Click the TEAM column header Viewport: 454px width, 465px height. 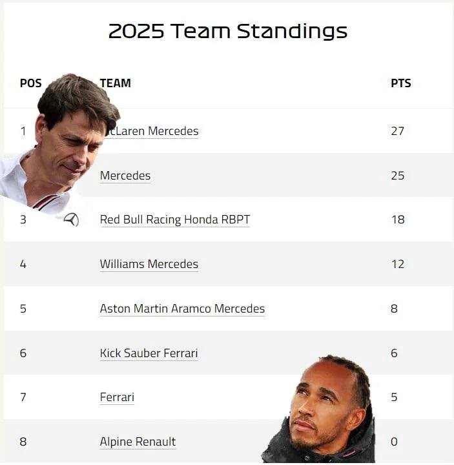116,83
